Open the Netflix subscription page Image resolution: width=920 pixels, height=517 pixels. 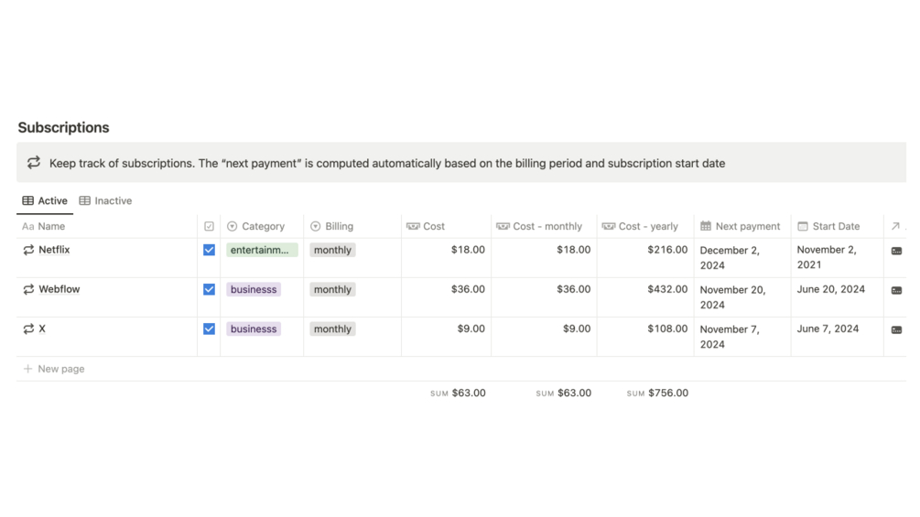54,250
